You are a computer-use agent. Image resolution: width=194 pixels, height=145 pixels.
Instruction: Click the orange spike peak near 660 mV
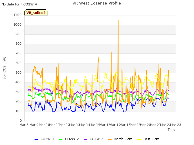(98, 57)
